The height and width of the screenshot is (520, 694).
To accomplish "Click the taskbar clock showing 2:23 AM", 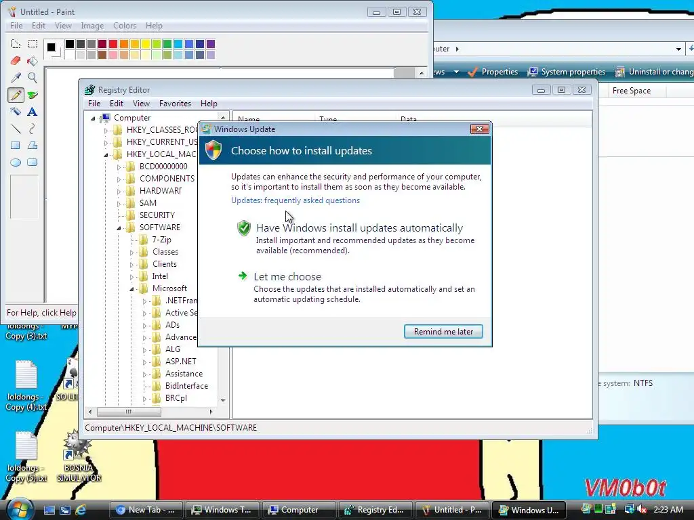I will [x=668, y=510].
